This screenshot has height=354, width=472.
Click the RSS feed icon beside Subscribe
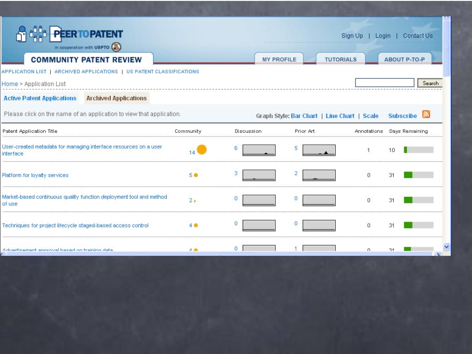point(426,114)
